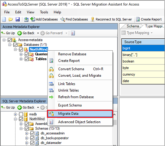The image size is (165, 146).
Task: Expand the Tables node
Action: pyautogui.click(x=21, y=59)
